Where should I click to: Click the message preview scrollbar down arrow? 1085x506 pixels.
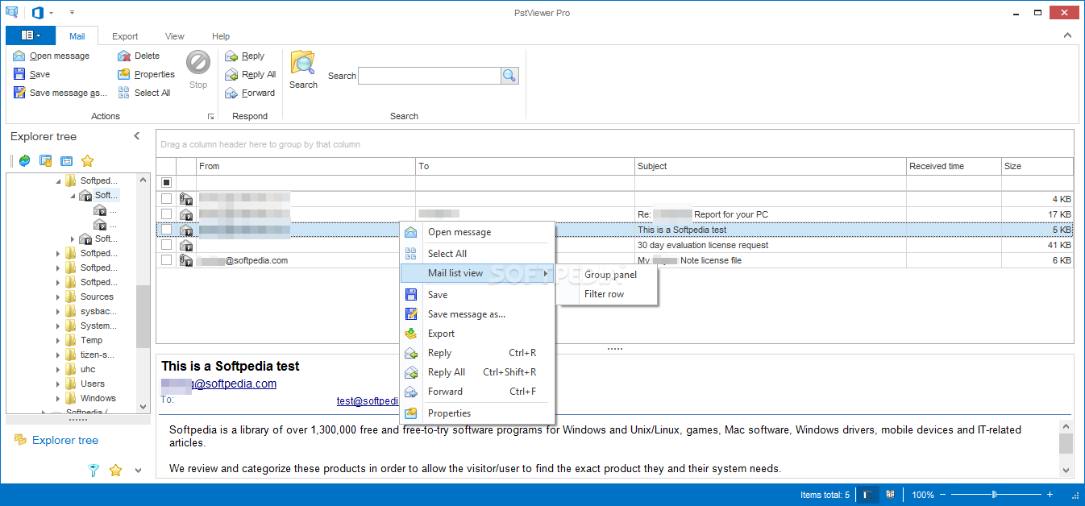click(1066, 470)
